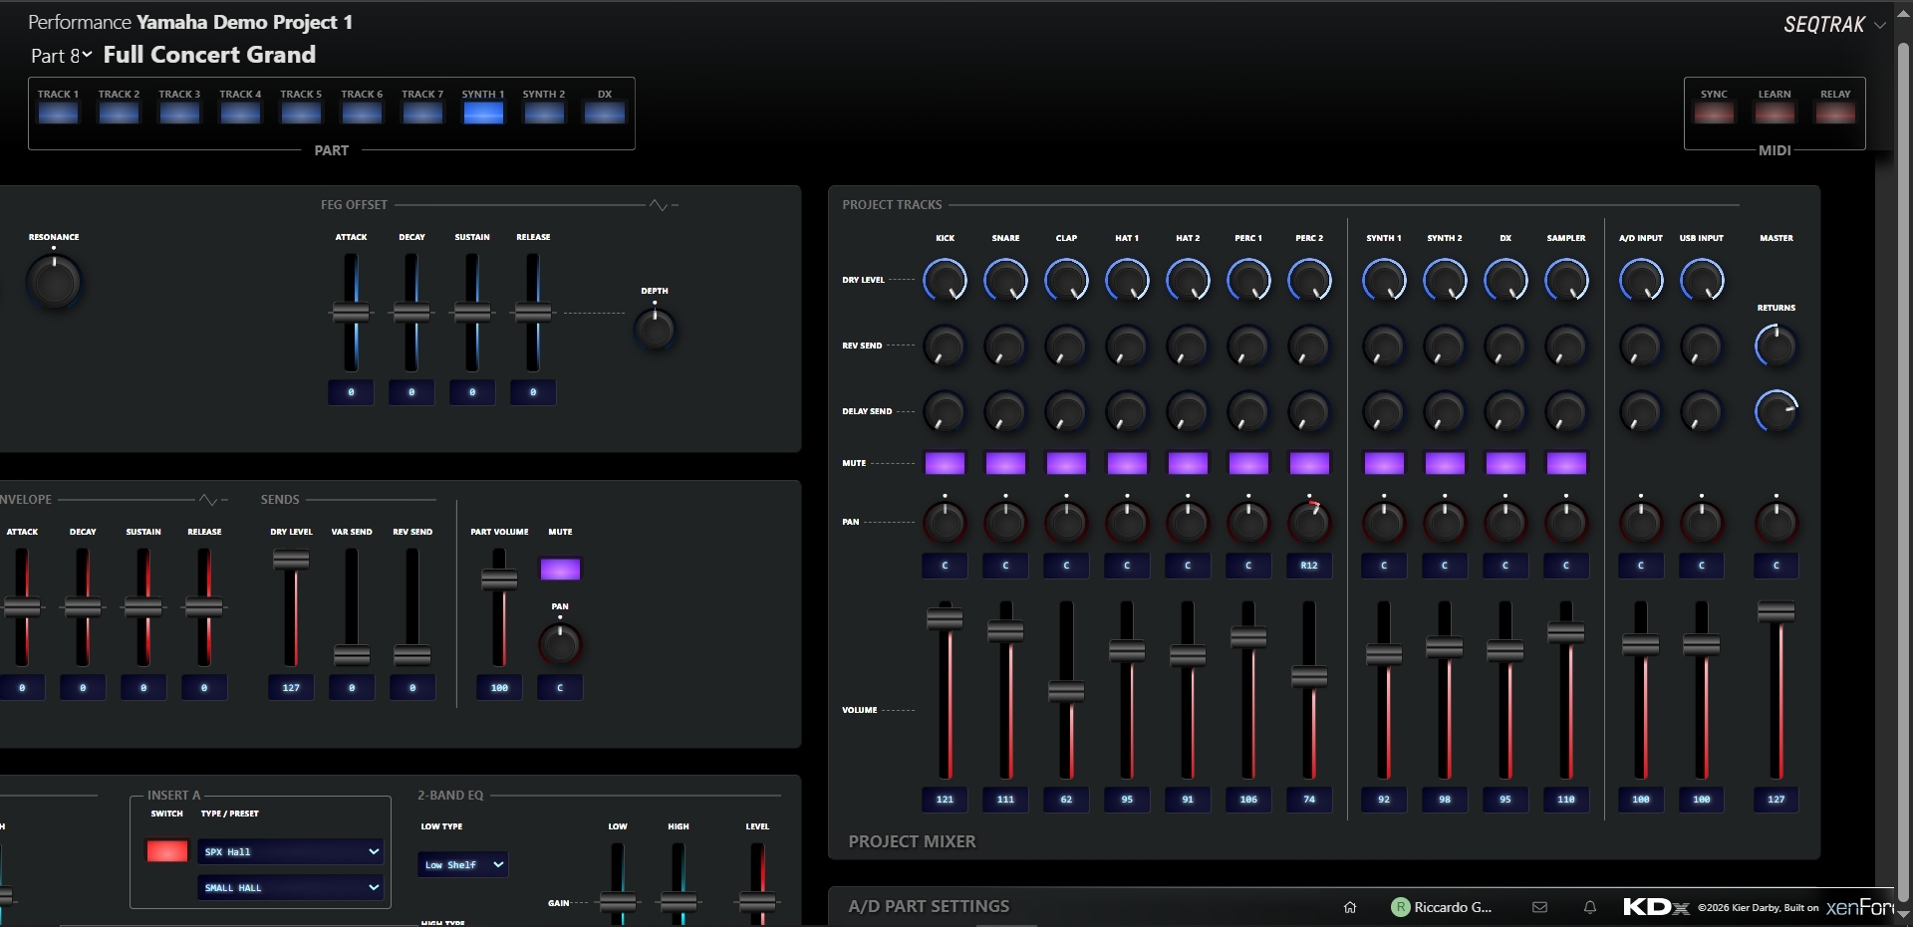Toggle MIDI Sync button
The image size is (1913, 927).
click(x=1714, y=113)
